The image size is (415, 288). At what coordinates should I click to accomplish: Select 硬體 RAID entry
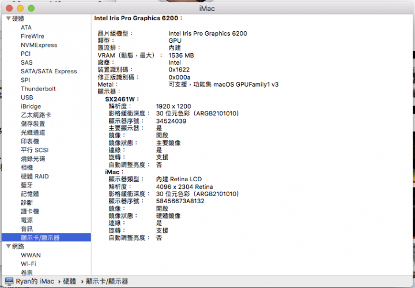point(35,177)
